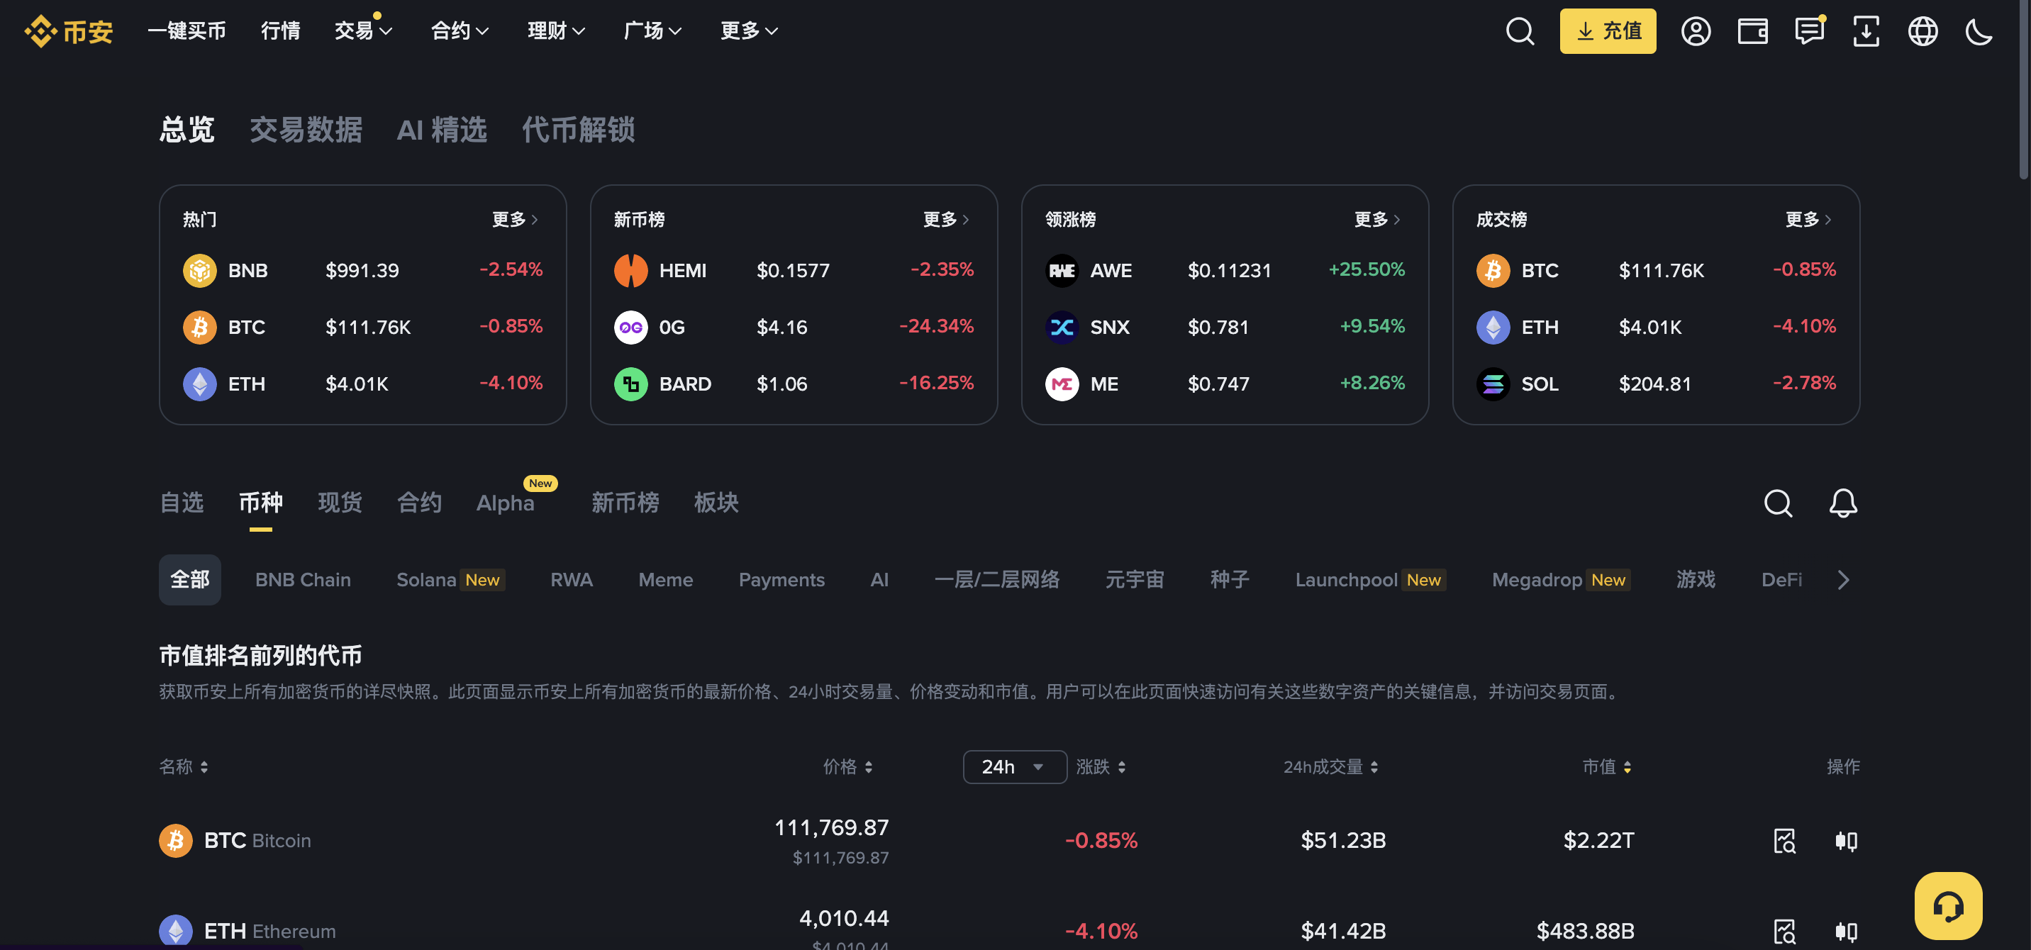Open the wallet icon in the header
2031x950 pixels.
(1752, 30)
